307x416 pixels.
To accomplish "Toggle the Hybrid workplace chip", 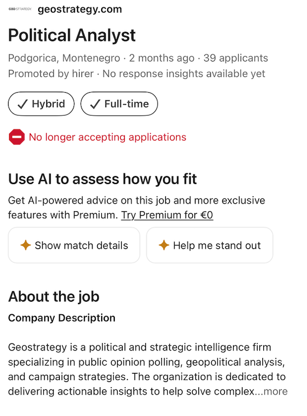I will [x=41, y=104].
